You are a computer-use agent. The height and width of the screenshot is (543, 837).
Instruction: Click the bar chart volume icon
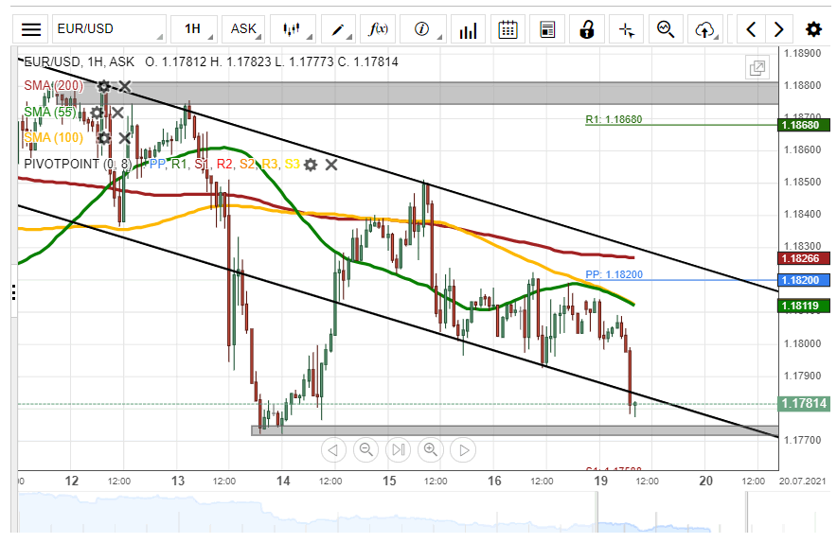pos(468,28)
